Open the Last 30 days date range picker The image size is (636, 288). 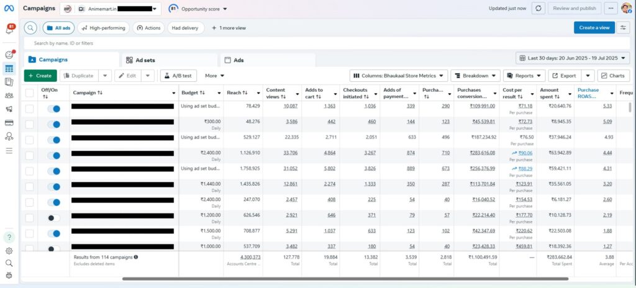pos(573,58)
